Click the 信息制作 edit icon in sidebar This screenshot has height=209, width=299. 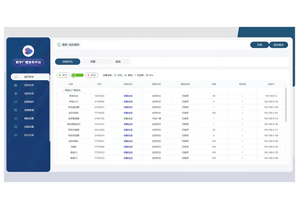click(x=16, y=102)
